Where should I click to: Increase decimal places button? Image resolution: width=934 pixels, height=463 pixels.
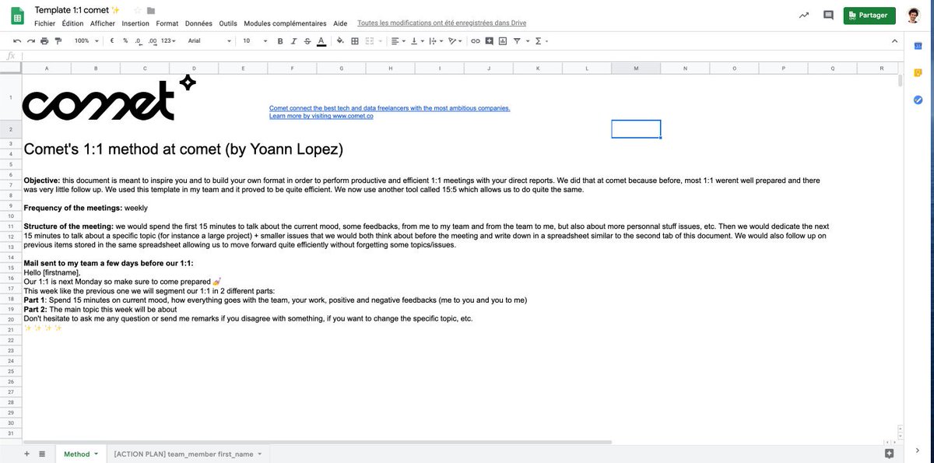click(153, 41)
